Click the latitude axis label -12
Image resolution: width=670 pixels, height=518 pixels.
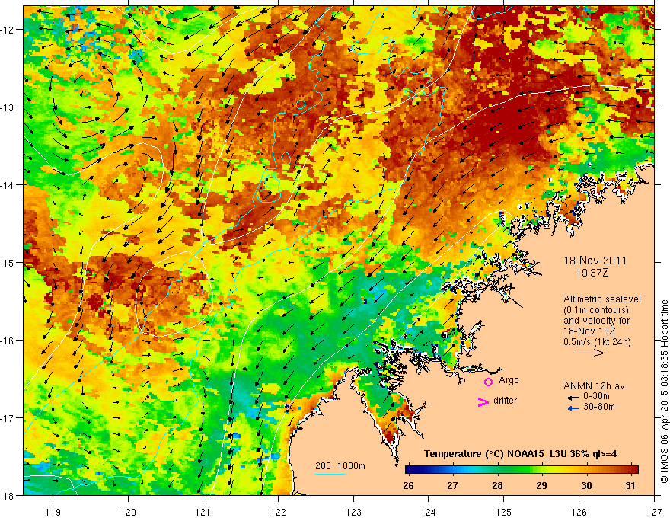point(8,30)
